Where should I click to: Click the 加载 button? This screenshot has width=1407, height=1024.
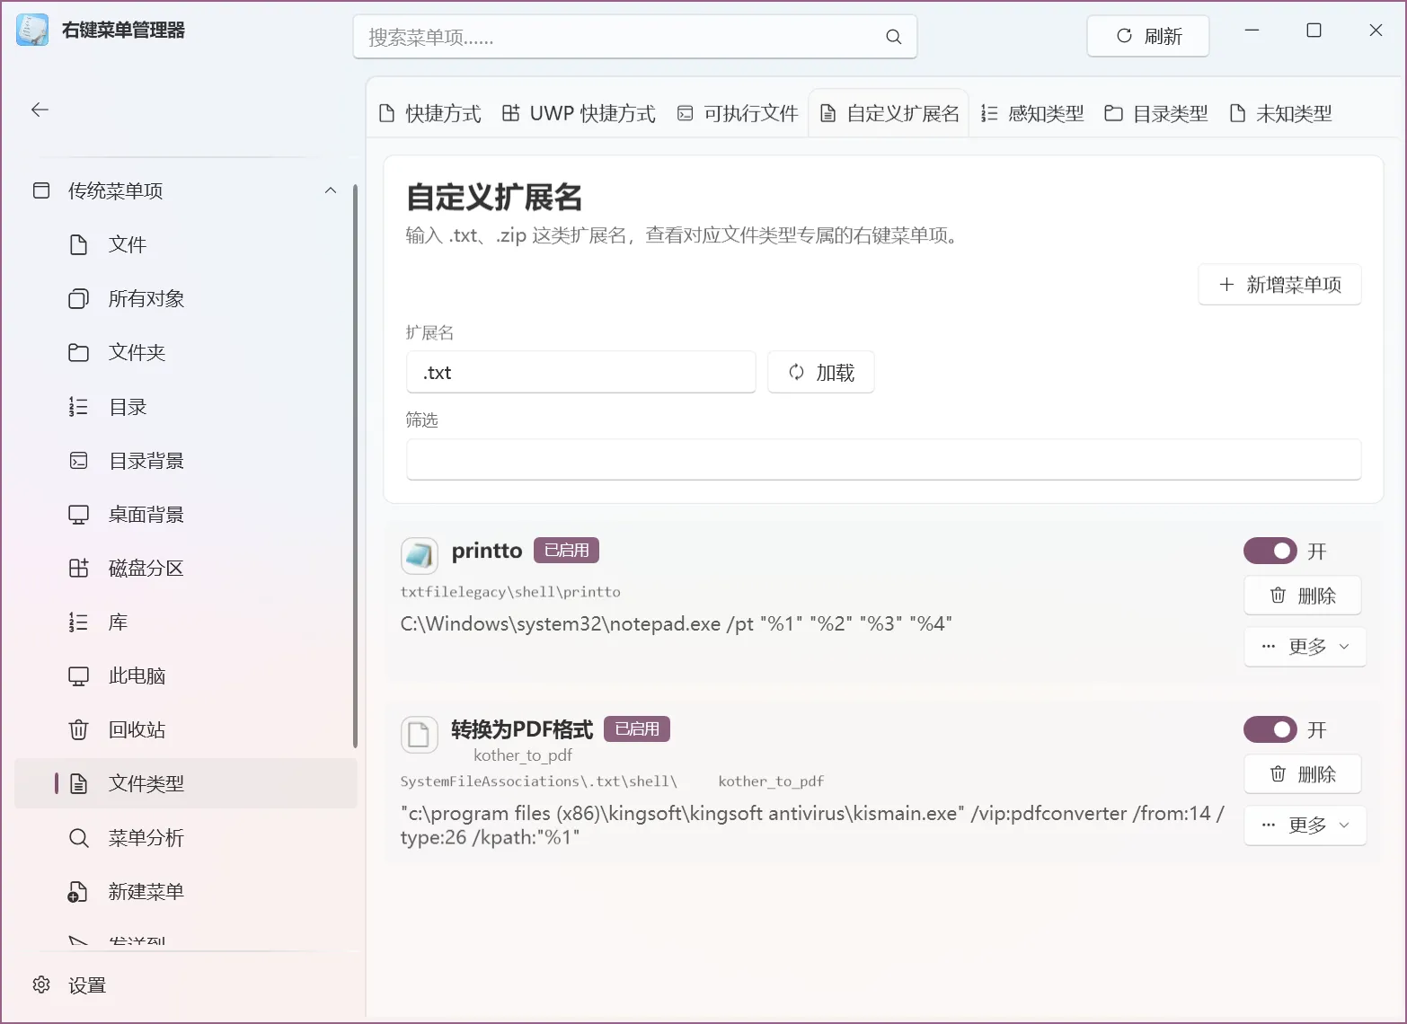point(821,372)
